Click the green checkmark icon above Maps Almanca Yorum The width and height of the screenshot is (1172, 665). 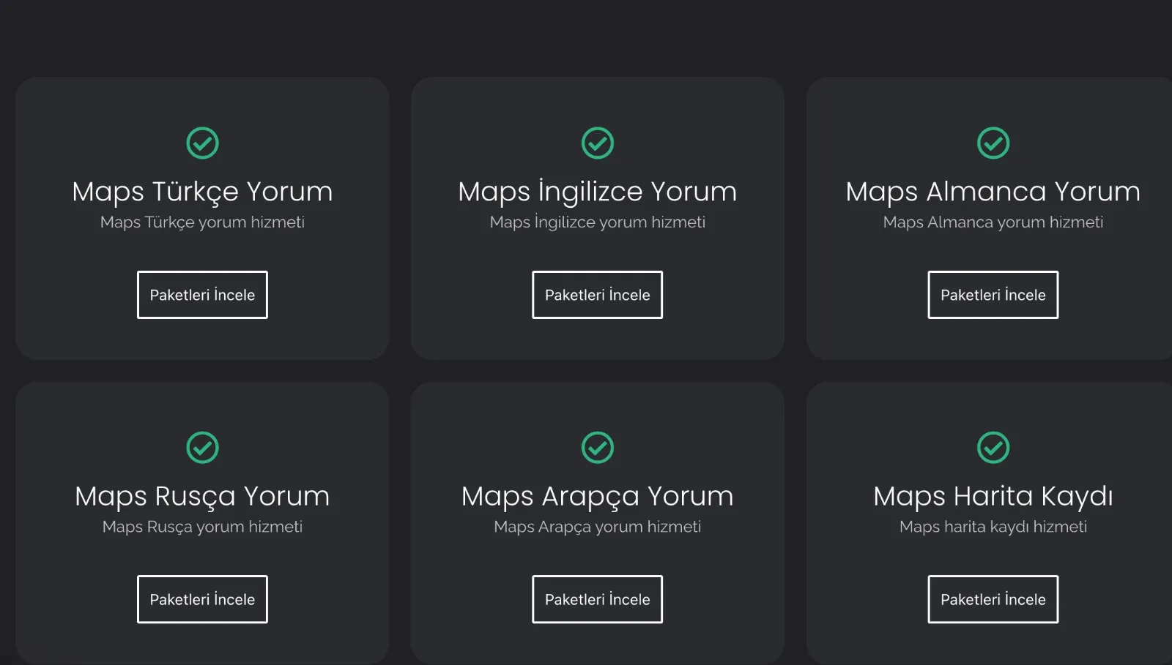pos(993,143)
